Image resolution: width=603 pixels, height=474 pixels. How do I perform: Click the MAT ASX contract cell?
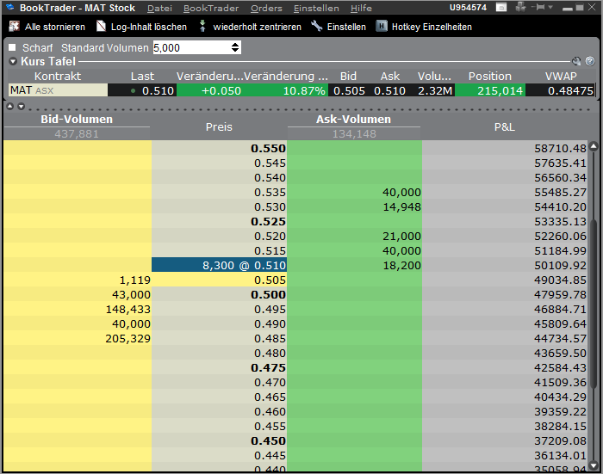[58, 90]
